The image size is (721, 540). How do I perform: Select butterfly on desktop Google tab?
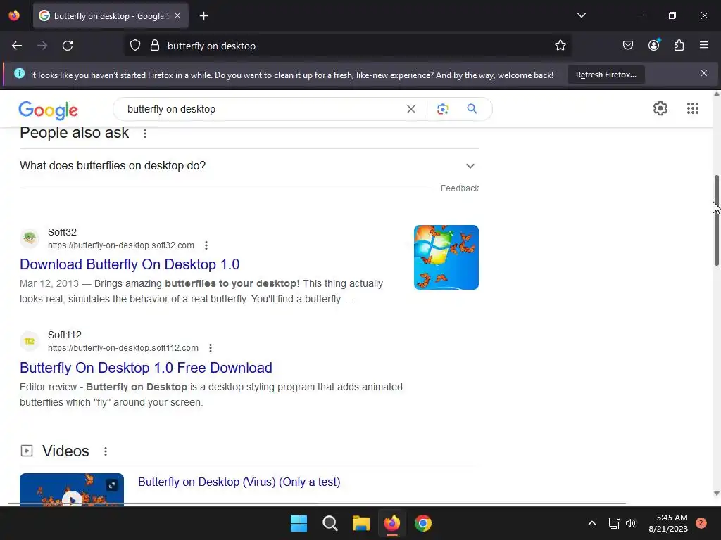pos(111,16)
